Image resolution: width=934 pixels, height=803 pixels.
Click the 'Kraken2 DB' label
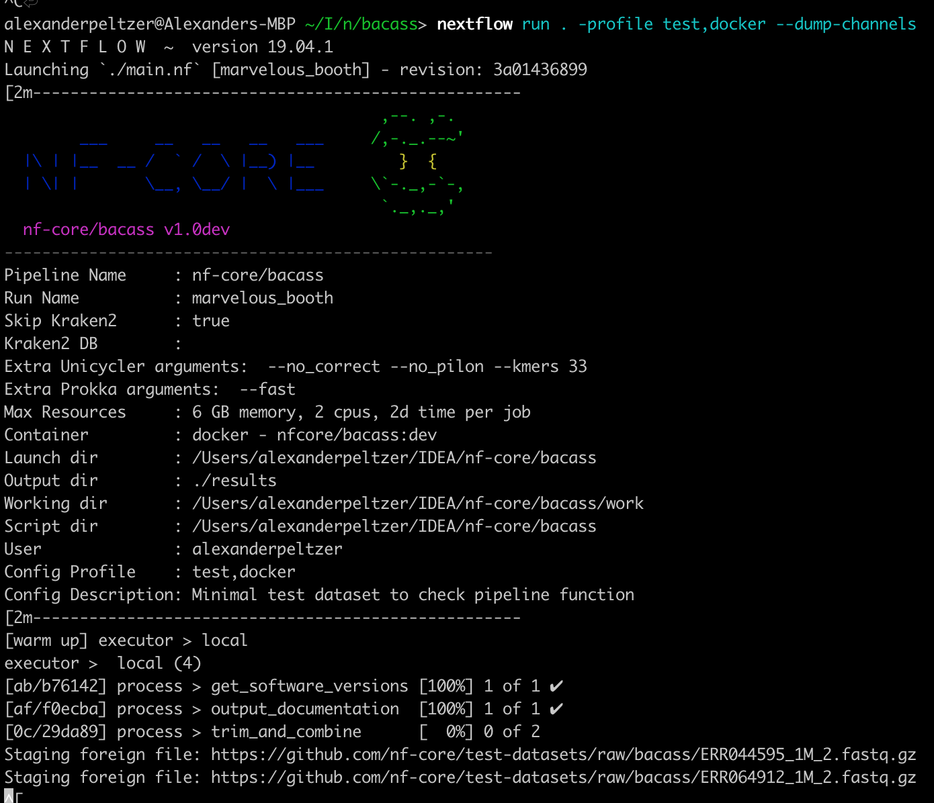click(51, 344)
